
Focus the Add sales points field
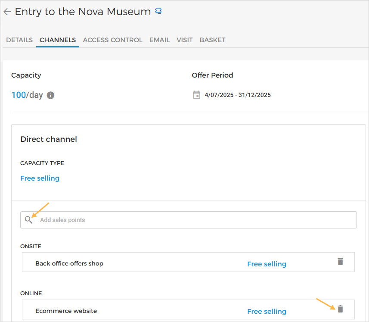point(194,220)
